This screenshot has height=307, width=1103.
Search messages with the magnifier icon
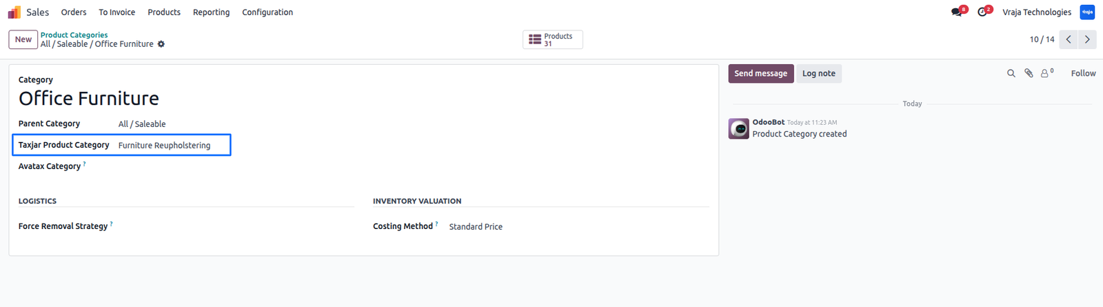tap(1011, 73)
